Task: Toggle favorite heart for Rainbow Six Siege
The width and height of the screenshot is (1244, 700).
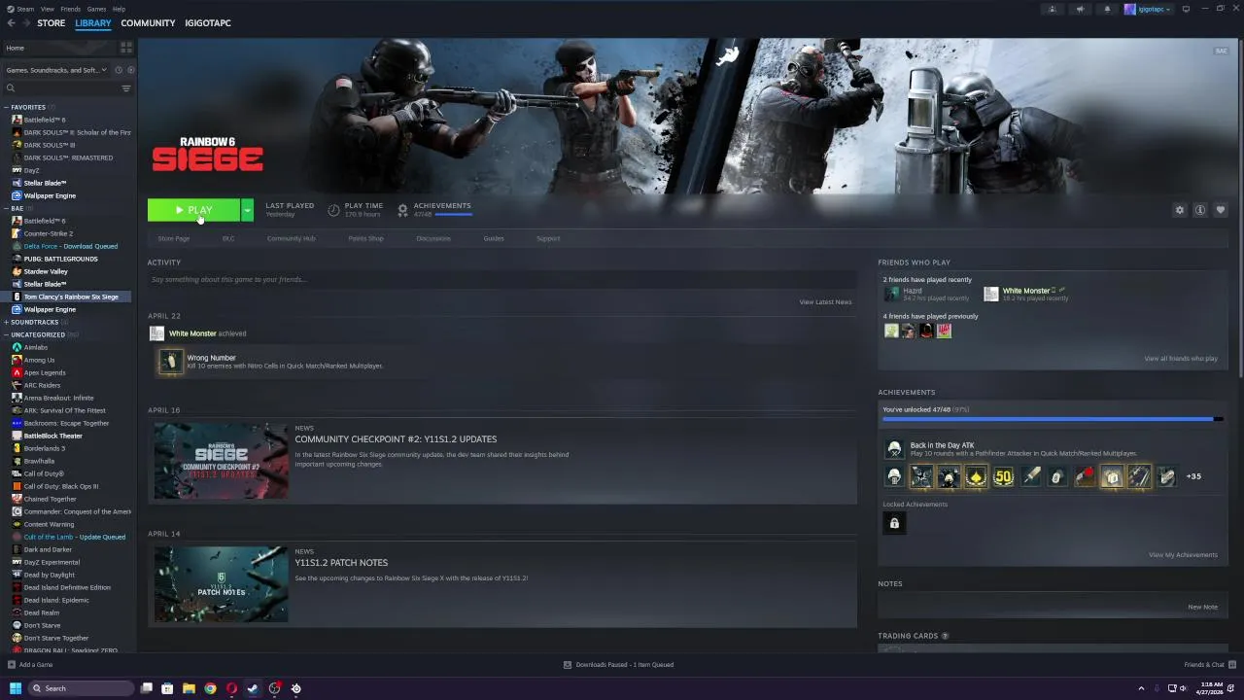Action: (x=1221, y=210)
